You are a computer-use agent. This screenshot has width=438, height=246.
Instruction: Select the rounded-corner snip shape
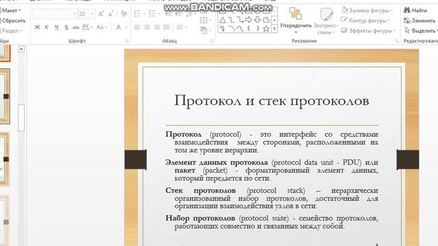pyautogui.click(x=266, y=20)
